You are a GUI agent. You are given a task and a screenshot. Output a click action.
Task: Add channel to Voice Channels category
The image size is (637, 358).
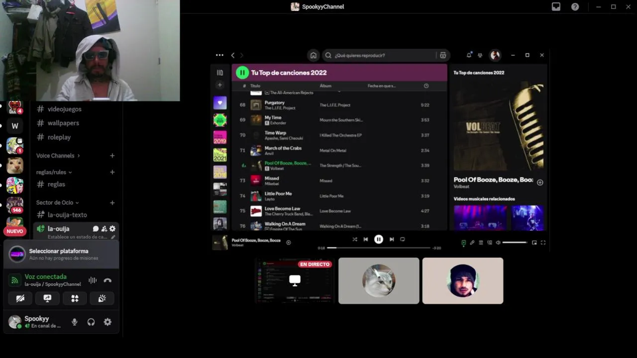point(112,156)
